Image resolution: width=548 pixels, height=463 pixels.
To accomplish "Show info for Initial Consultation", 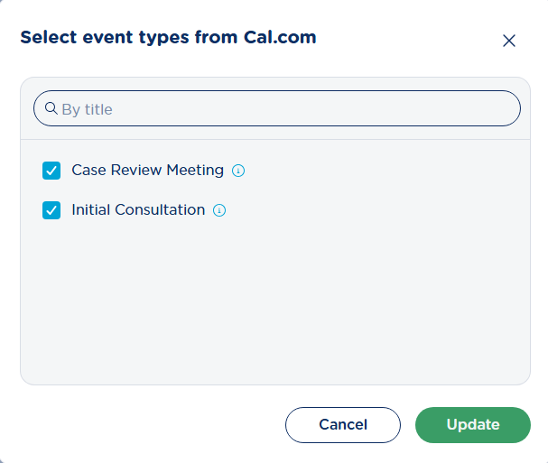I will 219,210.
